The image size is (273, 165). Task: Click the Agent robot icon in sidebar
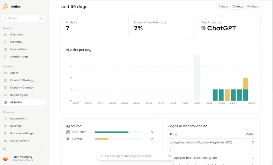(5, 73)
